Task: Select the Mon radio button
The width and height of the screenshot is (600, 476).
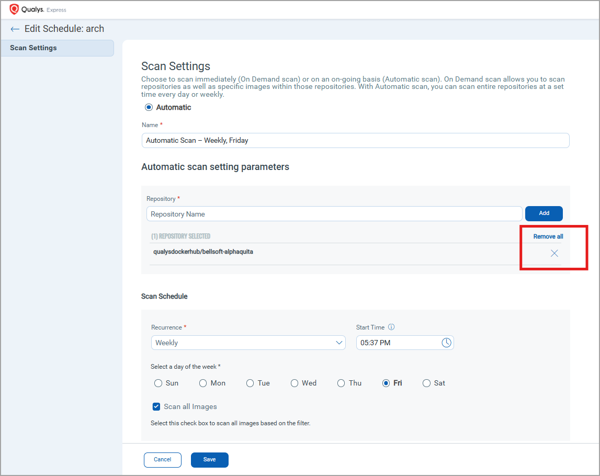Action: click(x=203, y=383)
